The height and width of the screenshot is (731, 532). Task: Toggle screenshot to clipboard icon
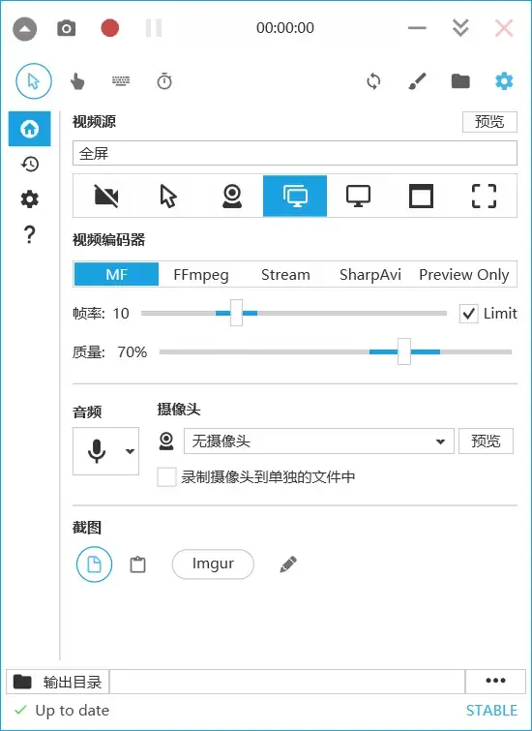[137, 564]
